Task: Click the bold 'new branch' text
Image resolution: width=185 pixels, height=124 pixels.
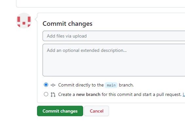Action: (x=88, y=95)
